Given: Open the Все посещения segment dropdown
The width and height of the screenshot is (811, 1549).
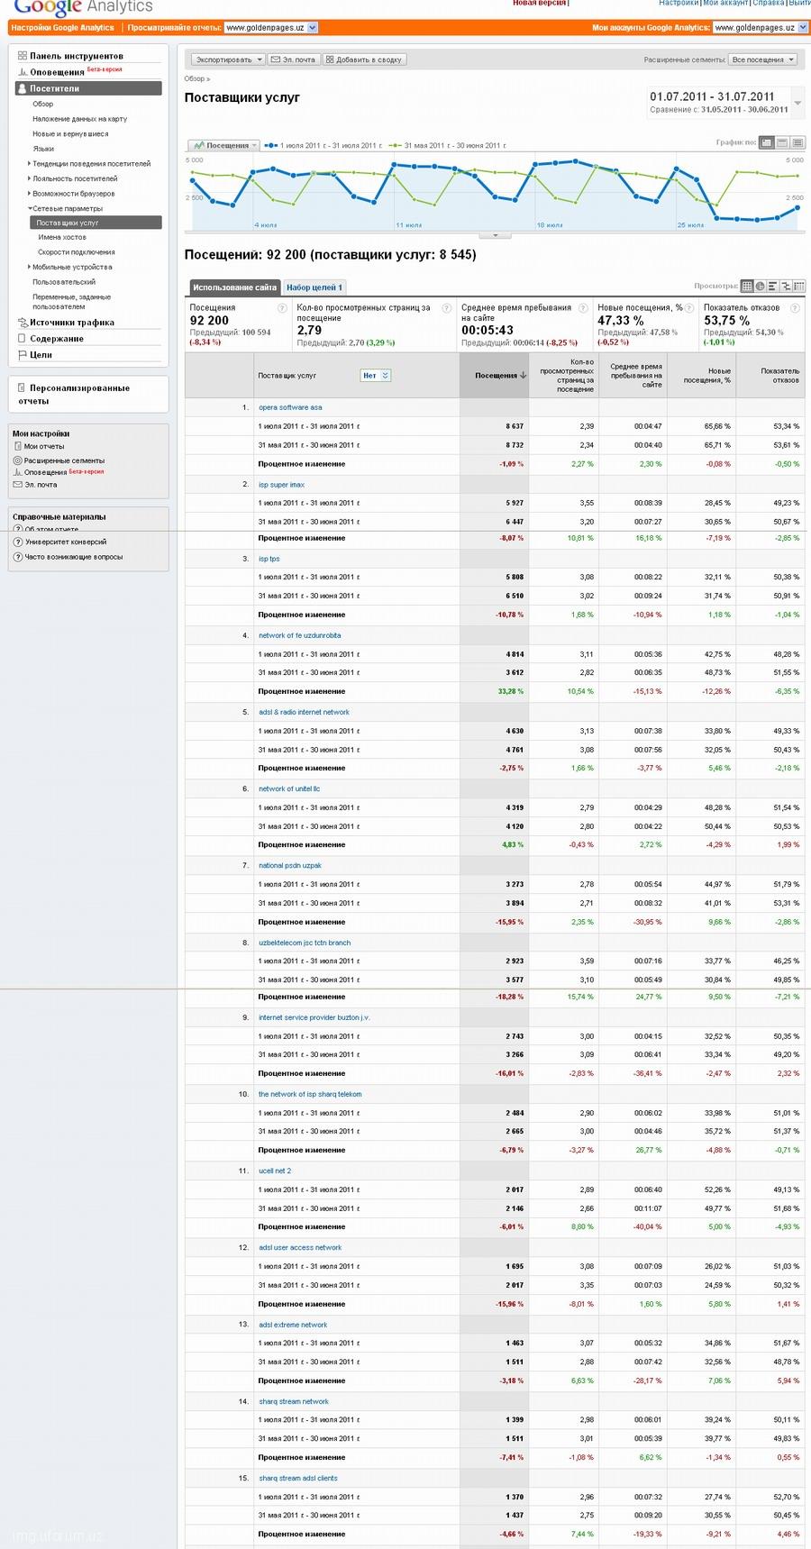Looking at the screenshot, I should point(763,59).
